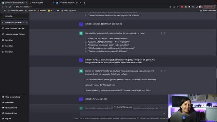Click user avatar beside 'schreibe mir weitere 5 titel'

point(81,99)
